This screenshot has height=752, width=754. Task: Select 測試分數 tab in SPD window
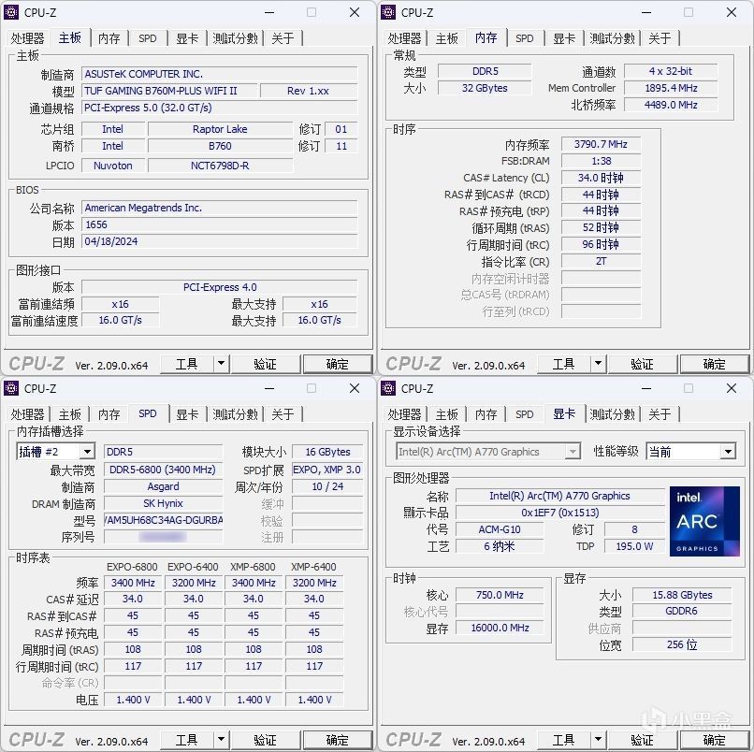coord(235,414)
